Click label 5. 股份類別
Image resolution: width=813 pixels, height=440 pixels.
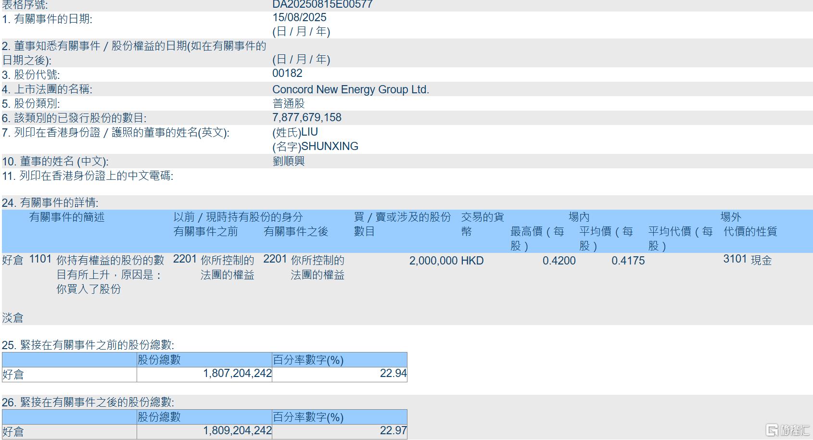click(31, 104)
